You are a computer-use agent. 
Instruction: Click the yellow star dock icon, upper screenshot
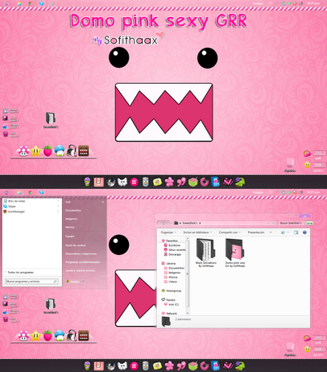pyautogui.click(x=35, y=151)
